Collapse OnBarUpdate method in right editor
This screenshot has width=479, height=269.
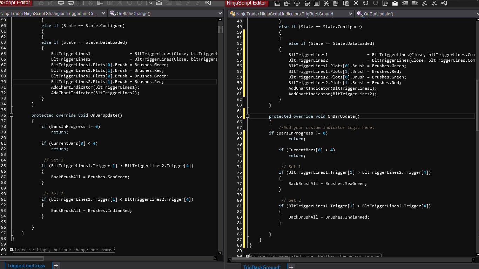(247, 116)
